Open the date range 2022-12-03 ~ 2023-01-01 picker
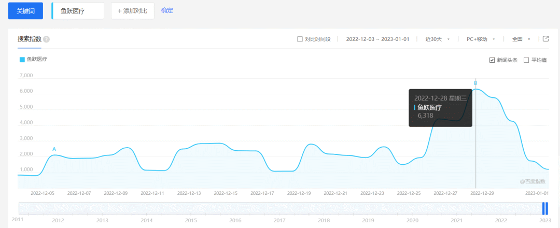The height and width of the screenshot is (228, 560). pyautogui.click(x=377, y=39)
